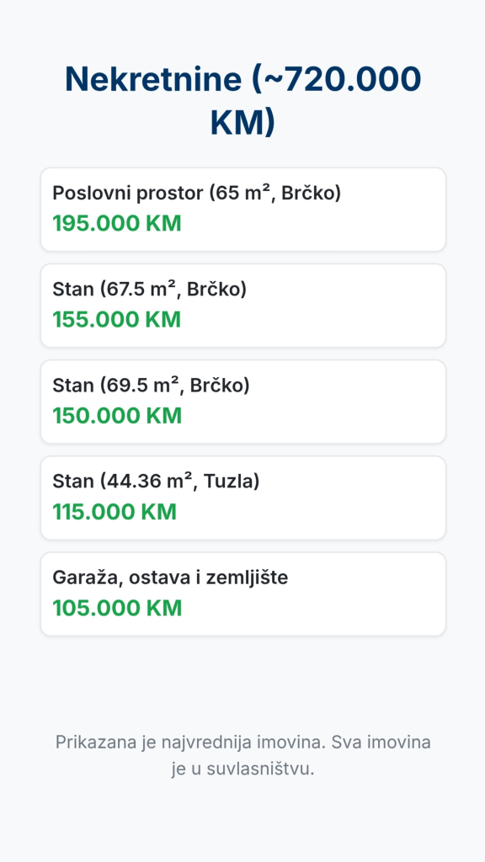Image resolution: width=485 pixels, height=862 pixels.
Task: Click the Prikazana je najvrednija imovina footnote
Action: click(x=242, y=756)
